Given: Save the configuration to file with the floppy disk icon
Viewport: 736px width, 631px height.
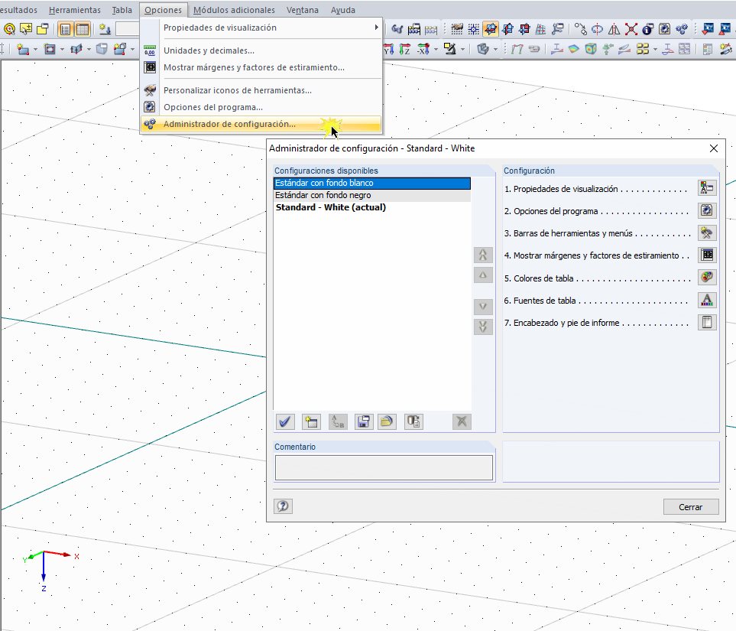Looking at the screenshot, I should [x=364, y=421].
